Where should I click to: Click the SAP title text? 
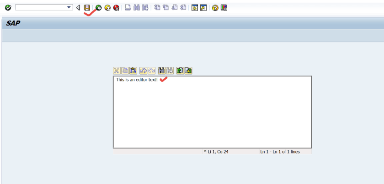pos(13,23)
